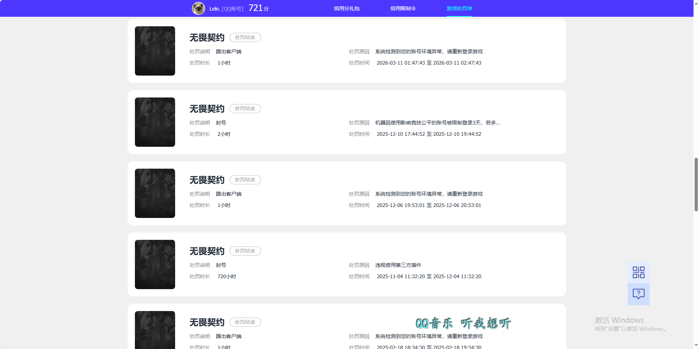Switch to the 信用分礼包 tab
The height and width of the screenshot is (349, 699).
(346, 8)
